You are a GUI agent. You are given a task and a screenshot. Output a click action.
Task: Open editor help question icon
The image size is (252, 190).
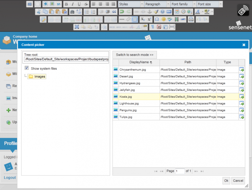pyautogui.click(x=163, y=12)
